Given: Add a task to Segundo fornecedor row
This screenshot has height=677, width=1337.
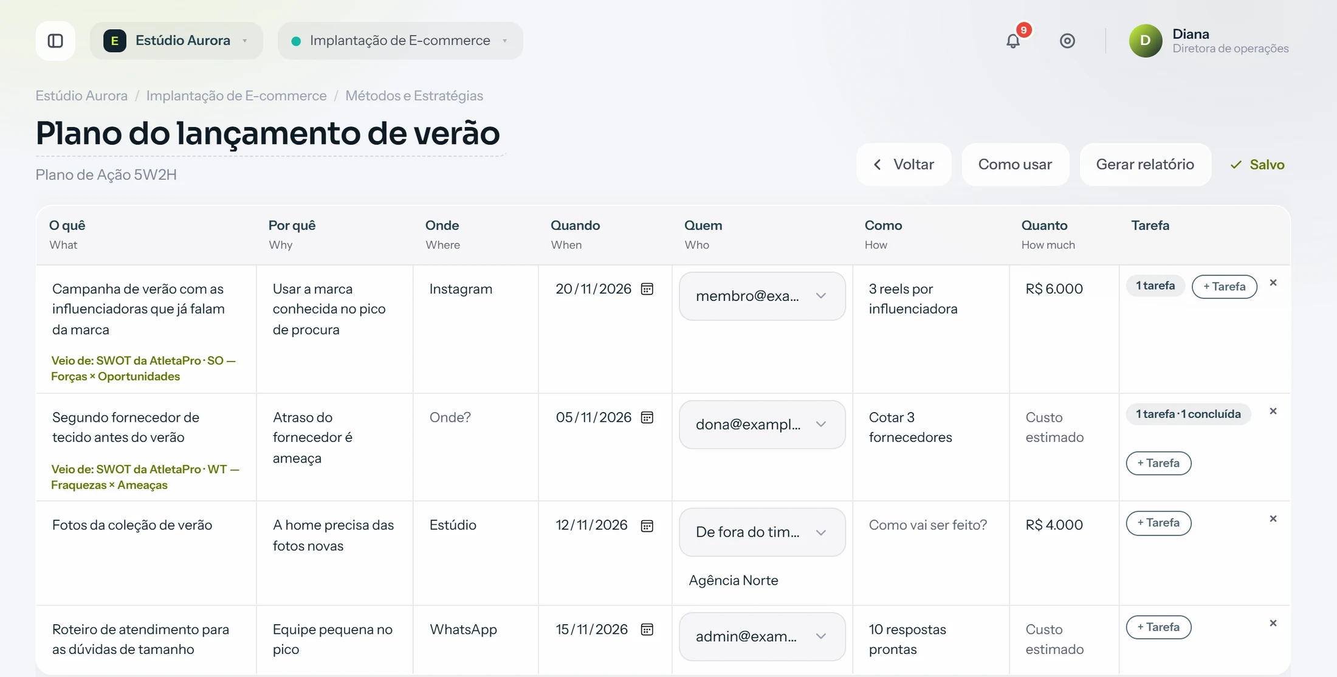Looking at the screenshot, I should coord(1158,463).
